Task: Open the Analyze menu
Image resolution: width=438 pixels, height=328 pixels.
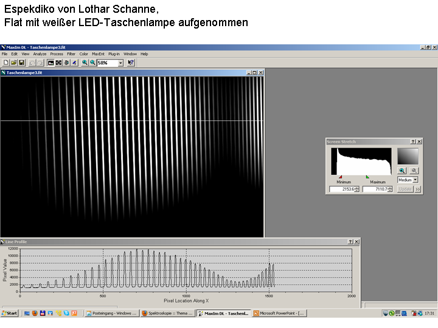Action: (x=40, y=54)
